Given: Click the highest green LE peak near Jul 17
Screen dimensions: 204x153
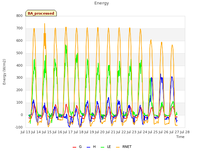Looking at the screenshot, I should [x=66, y=45].
